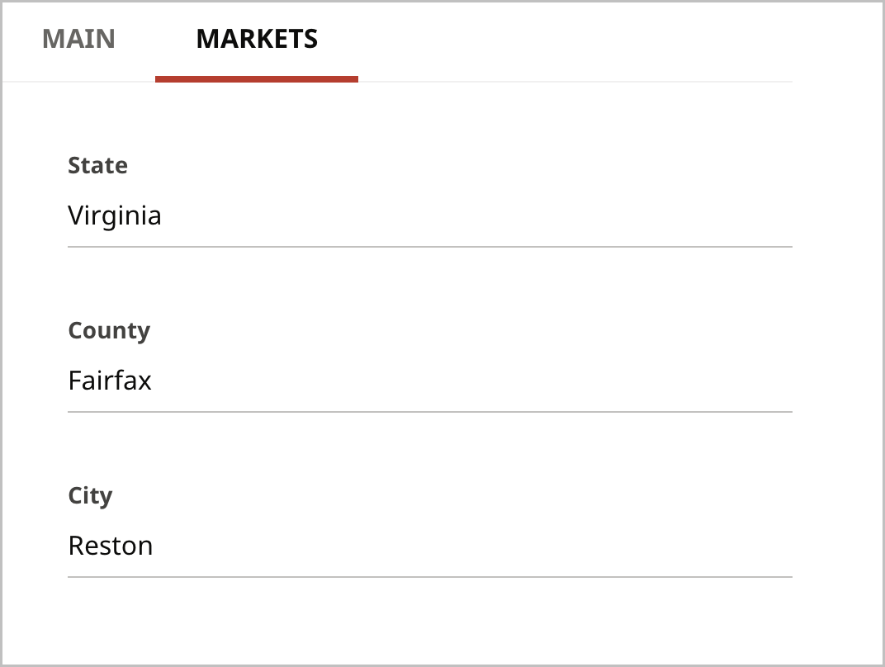Click the "Reston" value text
This screenshot has height=667, width=885.
coord(111,546)
